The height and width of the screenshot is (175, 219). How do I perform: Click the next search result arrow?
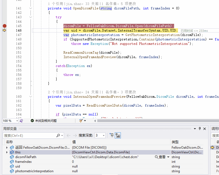pyautogui.click(x=75, y=135)
